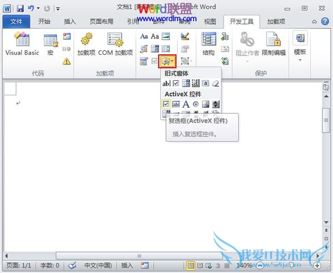Click the control Properties icon
Image resolution: width=333 pixels, height=273 pixels.
tap(185, 49)
